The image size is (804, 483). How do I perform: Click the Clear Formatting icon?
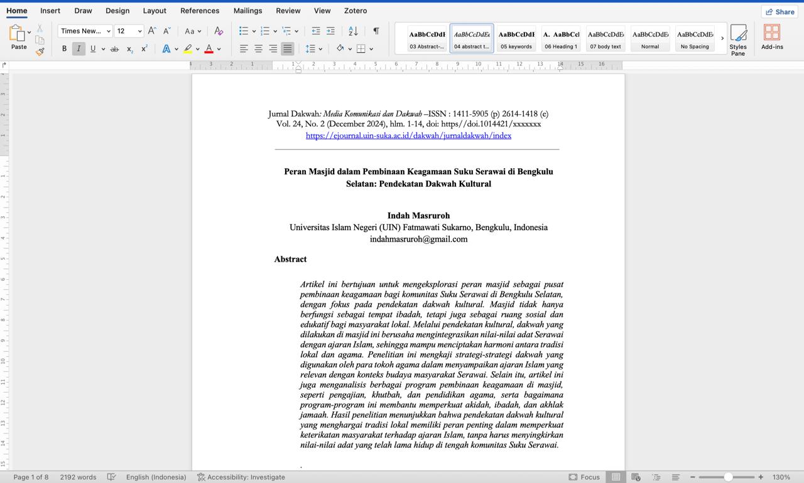tap(218, 31)
